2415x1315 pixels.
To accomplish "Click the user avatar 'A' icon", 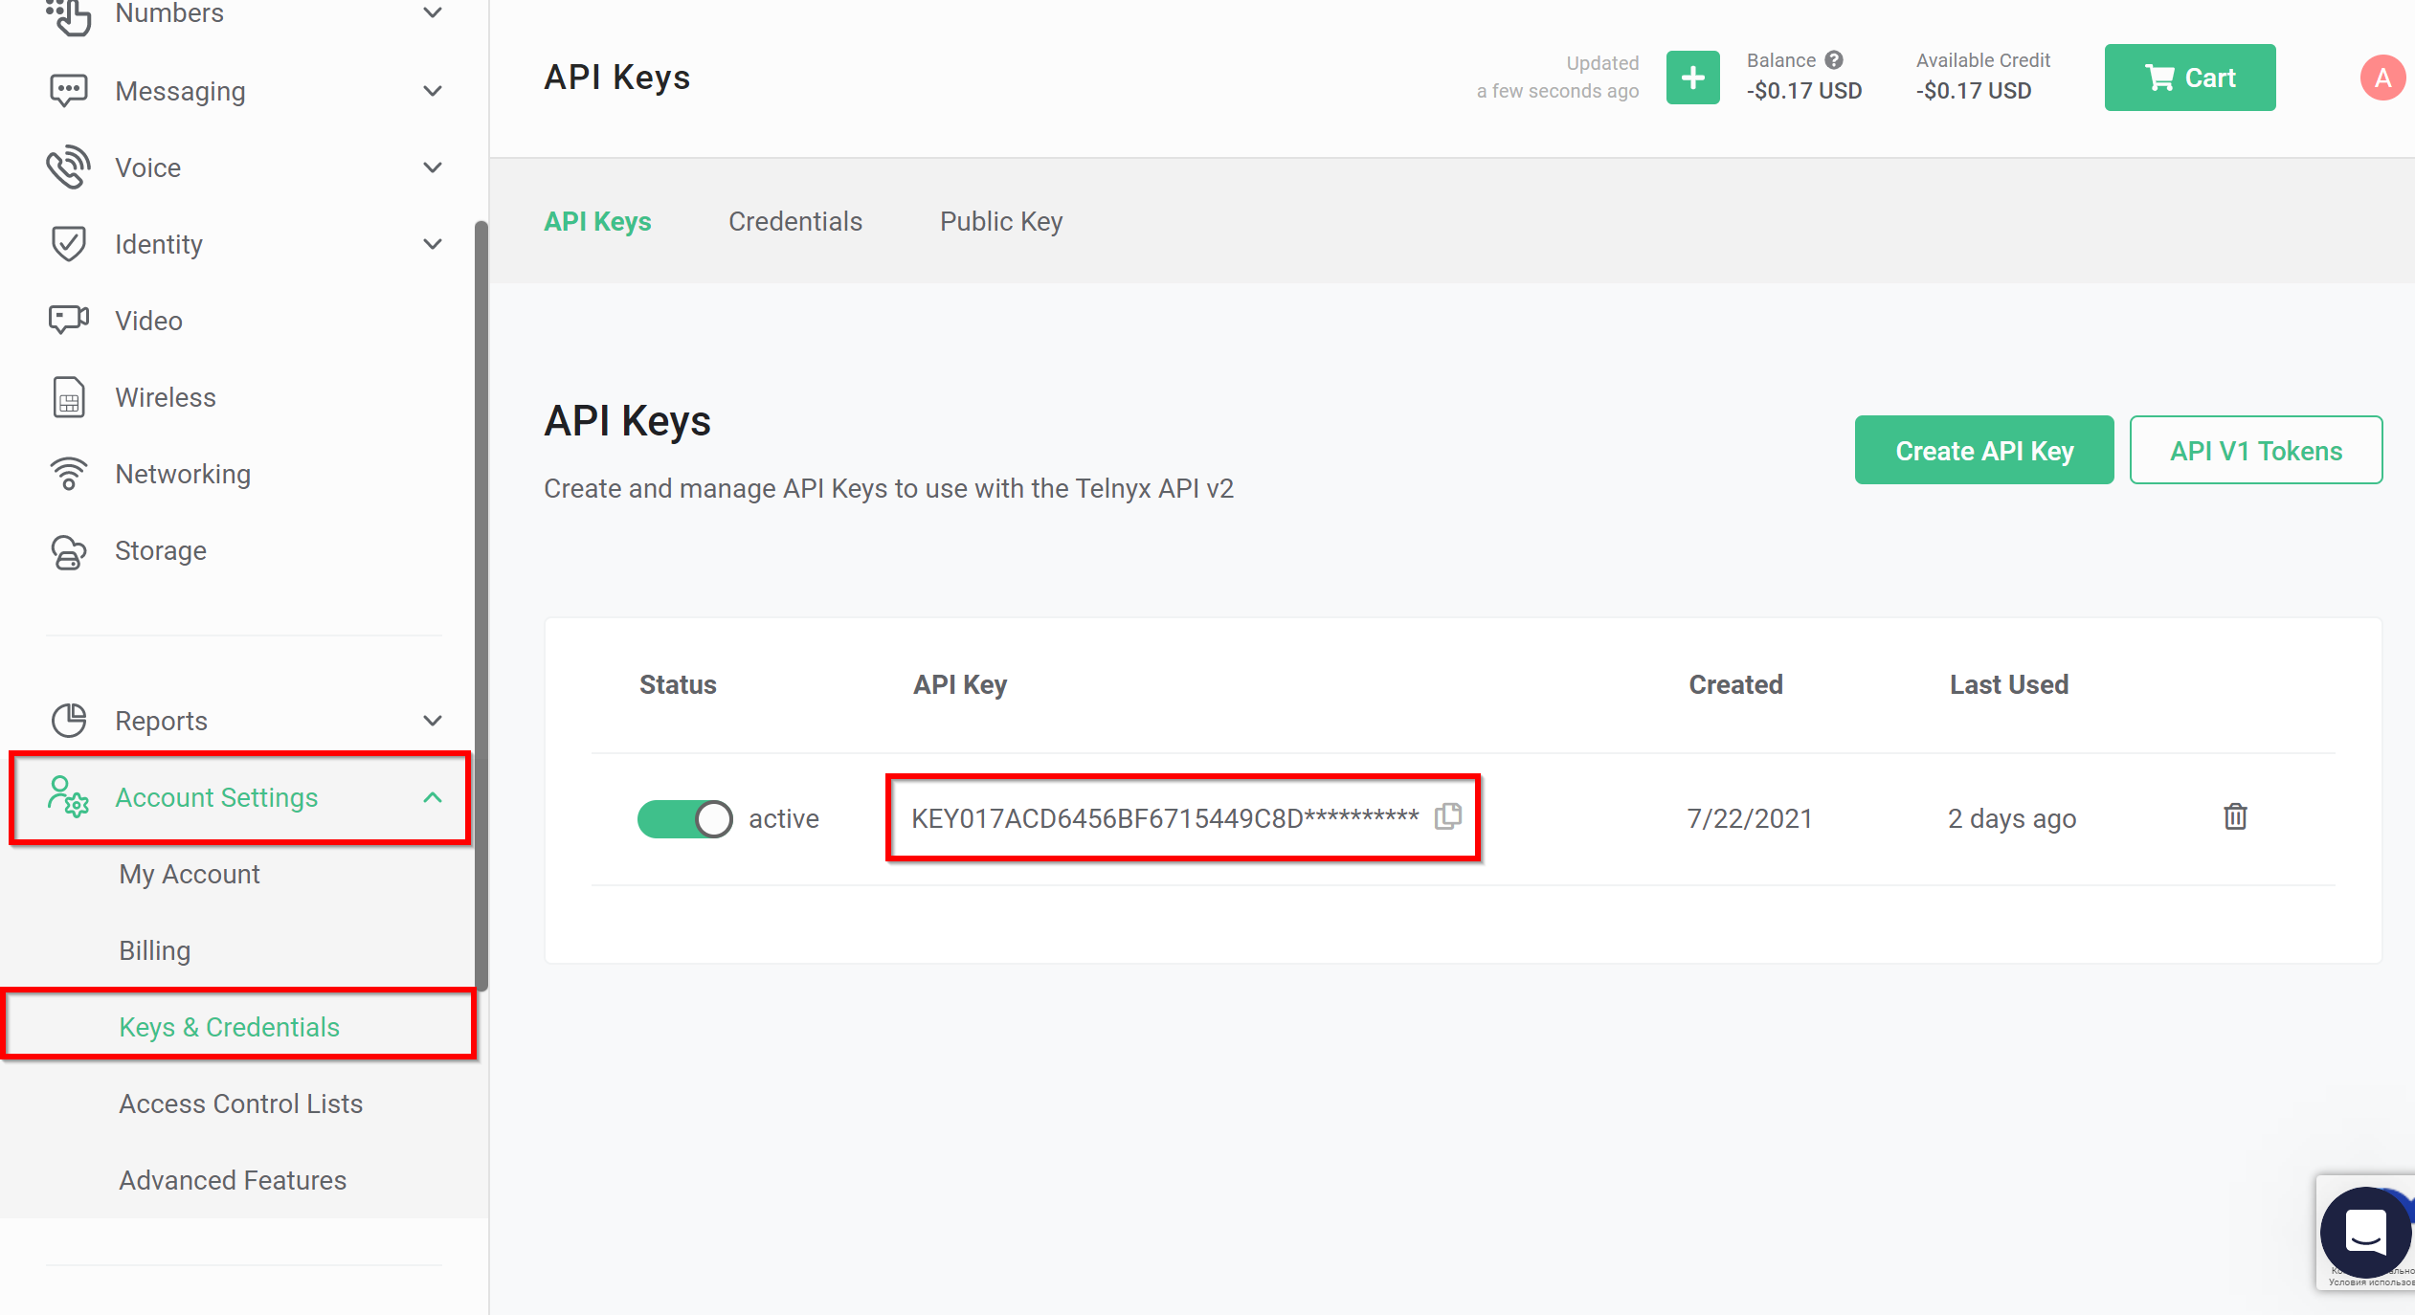I will (x=2381, y=78).
